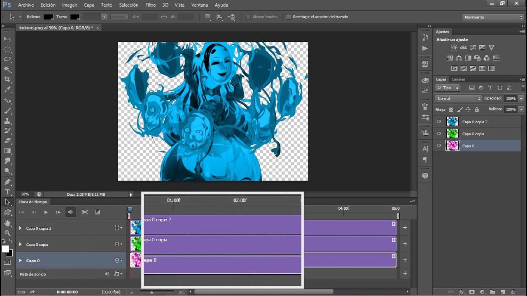Click the Trazo stroke color swatch
This screenshot has height=296, width=527.
(x=75, y=17)
